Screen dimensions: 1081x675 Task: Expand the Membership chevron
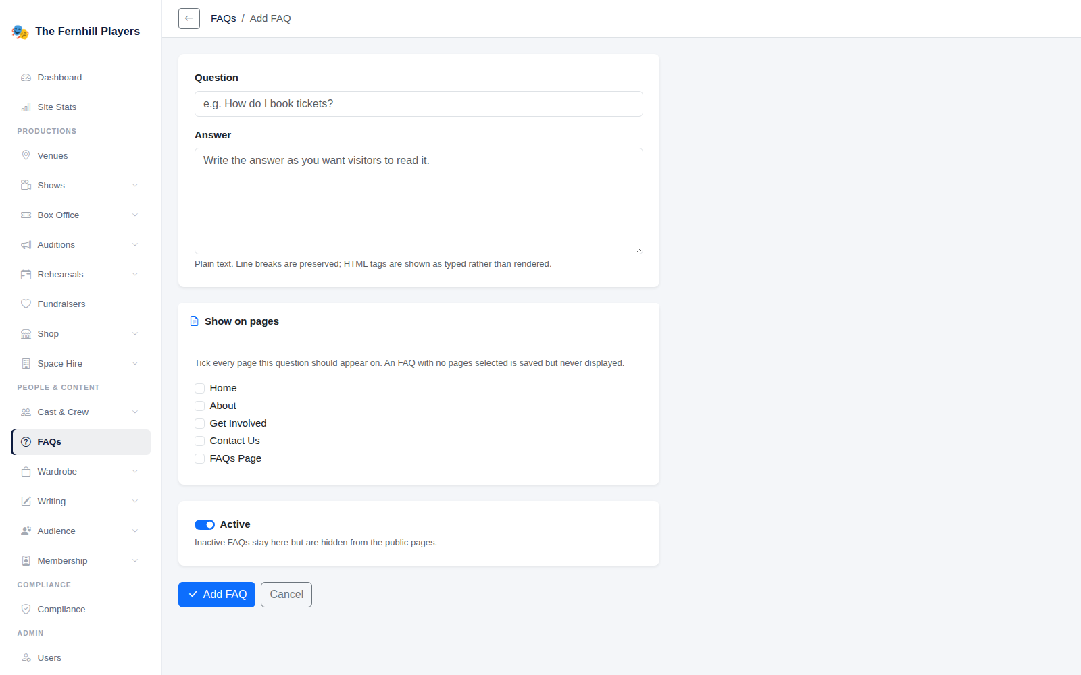pyautogui.click(x=135, y=561)
